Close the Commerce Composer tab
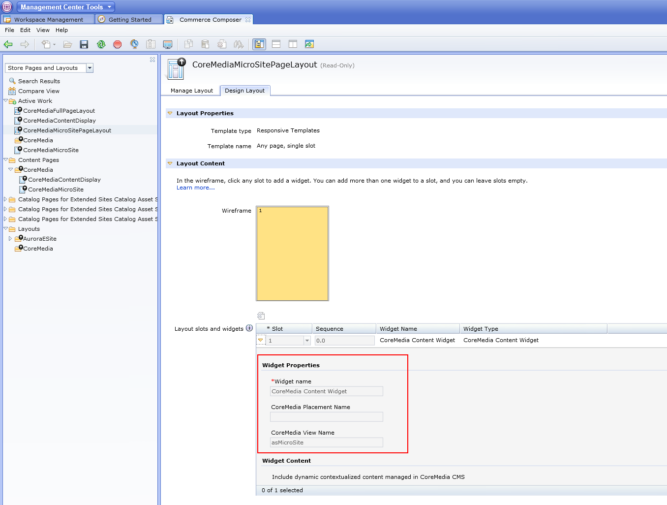Viewport: 667px width, 505px height. [x=248, y=20]
